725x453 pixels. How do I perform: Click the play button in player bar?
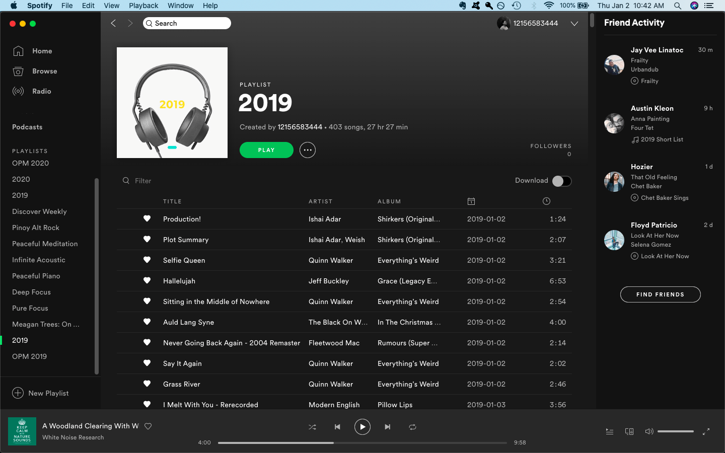click(362, 427)
